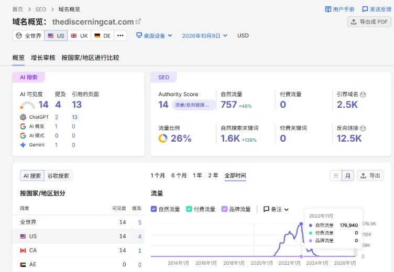This screenshot has height=272, width=394.
Task: Click the ChatGPT cited pages value 13
Action: [74, 117]
